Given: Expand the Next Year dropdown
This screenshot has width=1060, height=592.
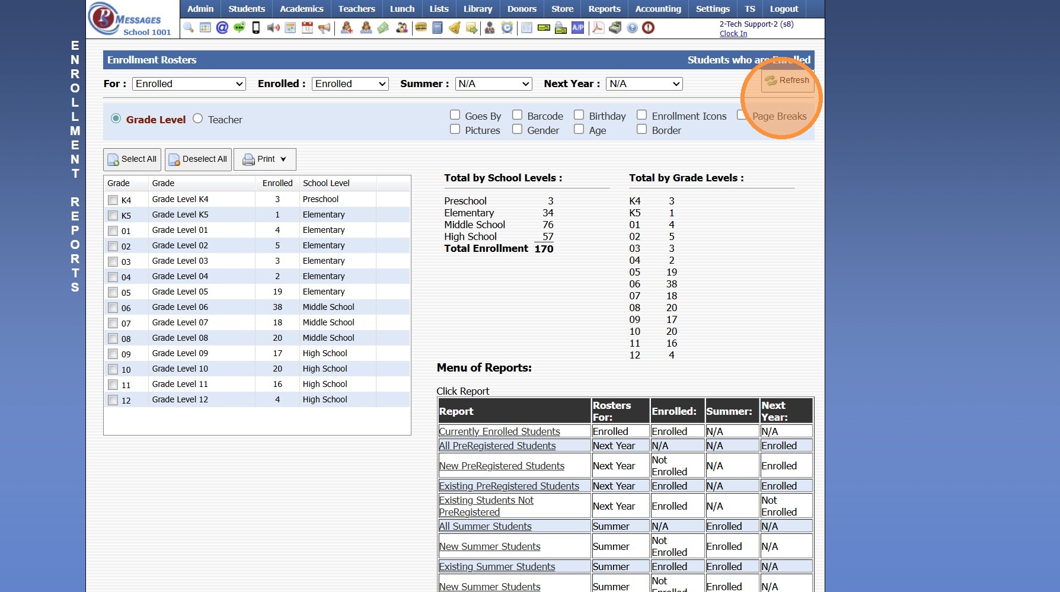Looking at the screenshot, I should pos(644,84).
